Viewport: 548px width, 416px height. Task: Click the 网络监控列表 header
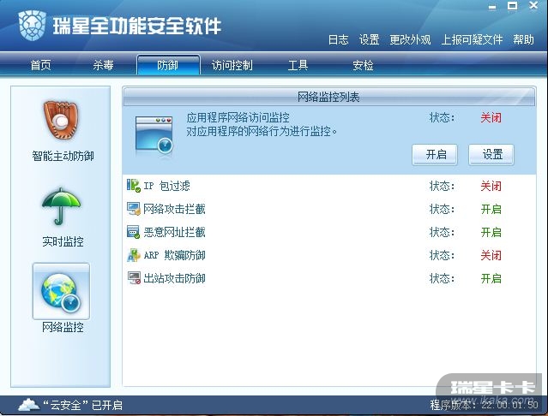(x=328, y=97)
